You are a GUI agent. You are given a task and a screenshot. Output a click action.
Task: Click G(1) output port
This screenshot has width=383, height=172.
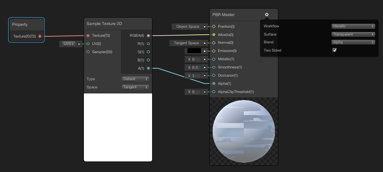148,52
